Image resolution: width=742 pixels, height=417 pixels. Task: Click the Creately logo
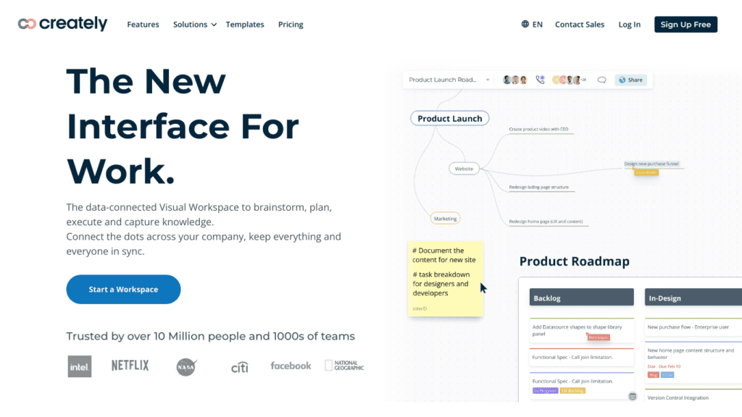(62, 24)
